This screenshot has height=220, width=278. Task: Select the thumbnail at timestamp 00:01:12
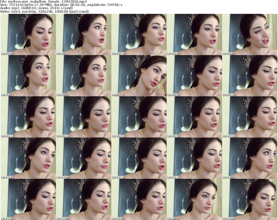pos(139,158)
